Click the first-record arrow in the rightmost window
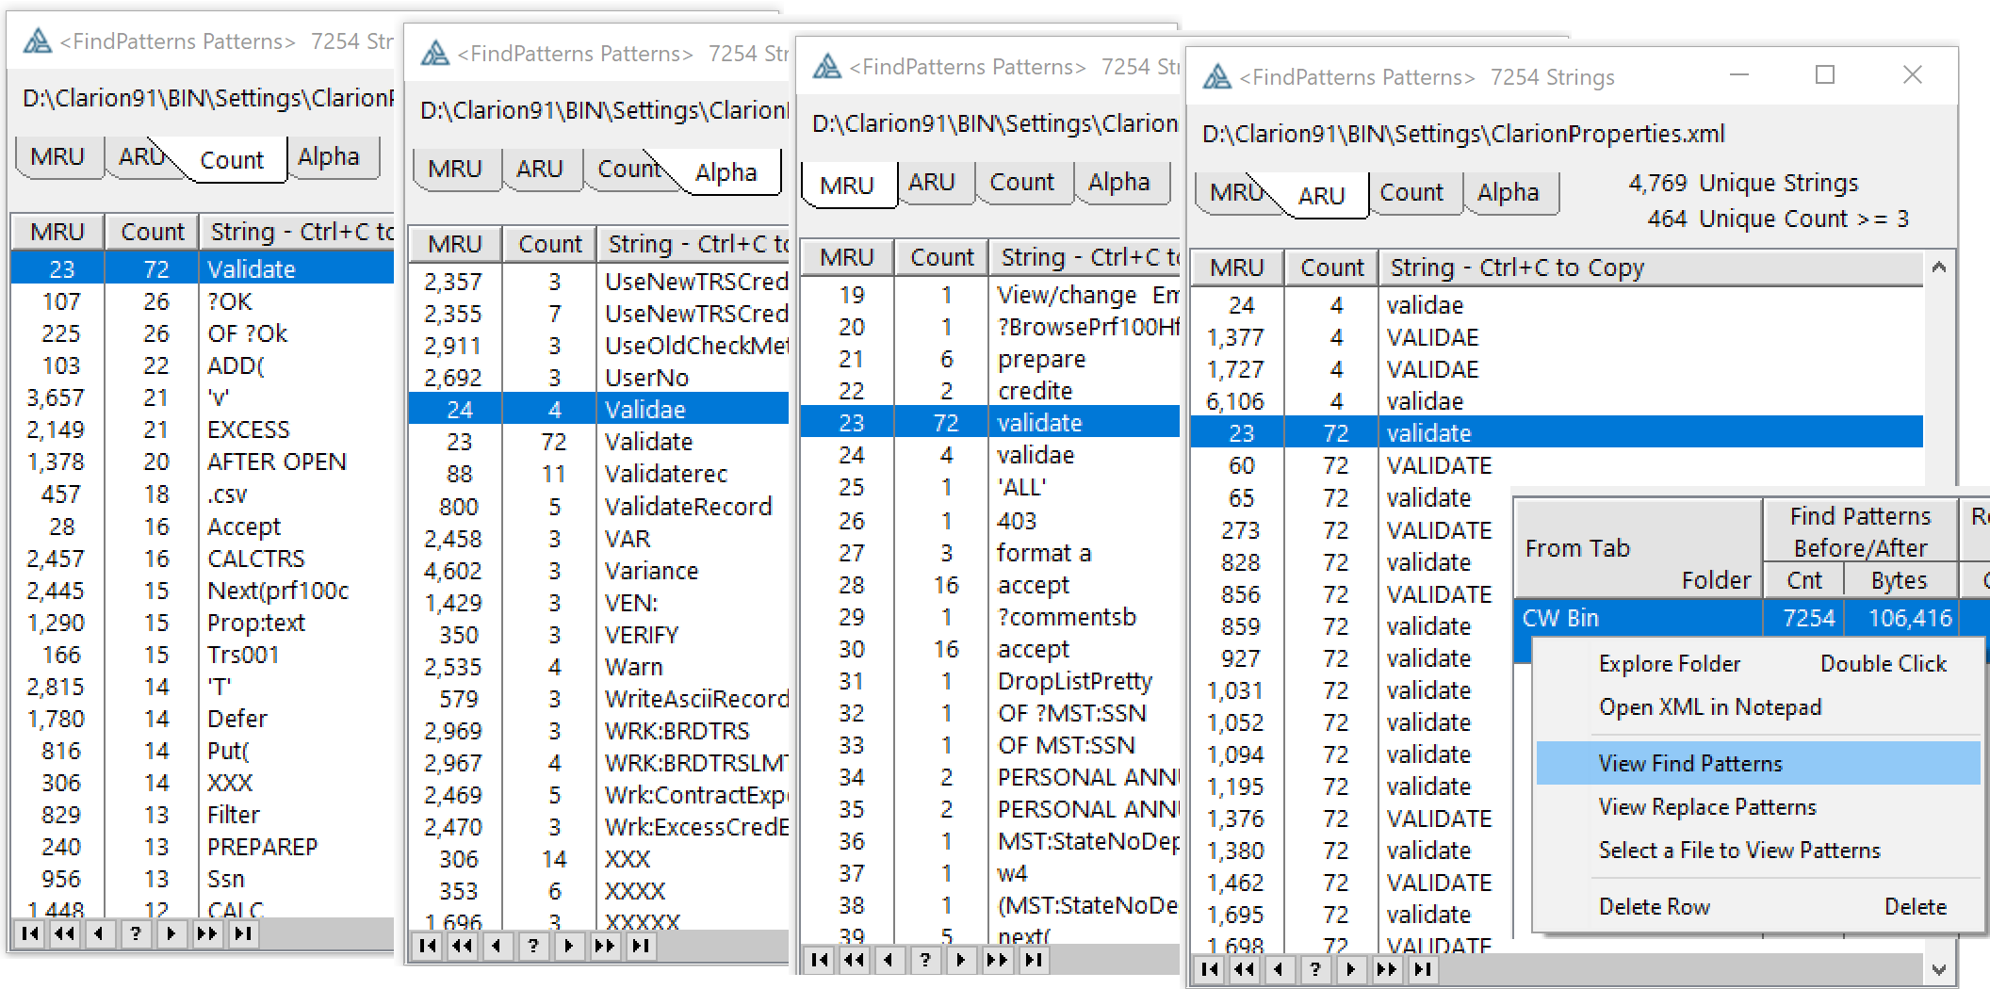Image resolution: width=1990 pixels, height=989 pixels. pos(1210,968)
